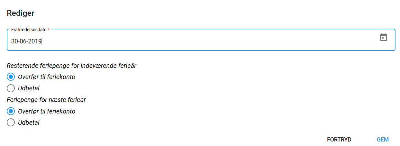Cancel editing with the FORTRYD button

coord(339,140)
